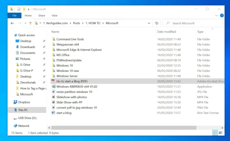Click Posts in the address breadcrumb
The image size is (230, 141).
(x=77, y=23)
